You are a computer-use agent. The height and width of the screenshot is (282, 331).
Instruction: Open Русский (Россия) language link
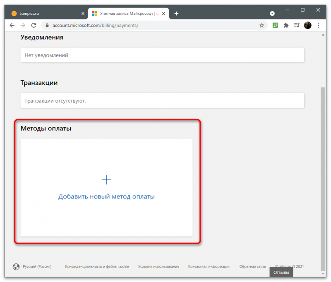click(x=37, y=267)
